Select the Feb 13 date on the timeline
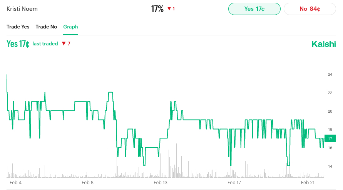 [161, 182]
